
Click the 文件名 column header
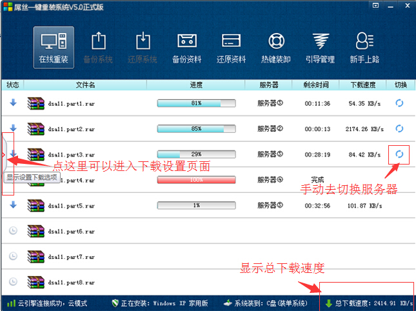(x=85, y=85)
